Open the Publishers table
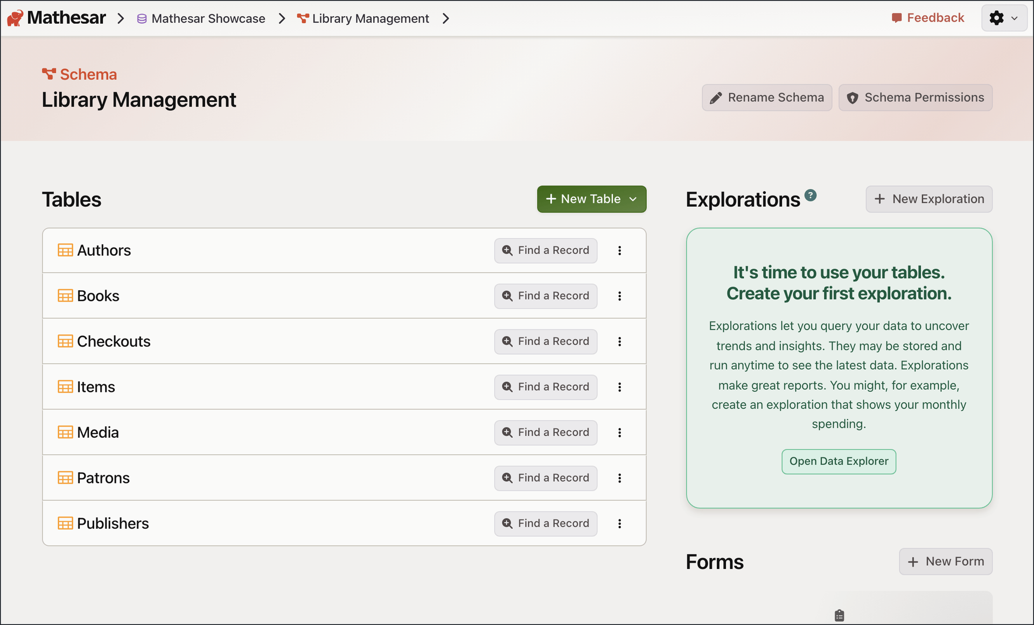The image size is (1034, 625). coord(113,524)
